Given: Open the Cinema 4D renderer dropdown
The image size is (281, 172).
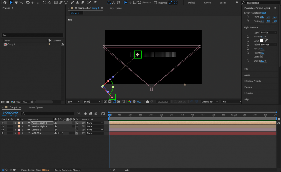Looking at the screenshot, I should tap(209, 101).
